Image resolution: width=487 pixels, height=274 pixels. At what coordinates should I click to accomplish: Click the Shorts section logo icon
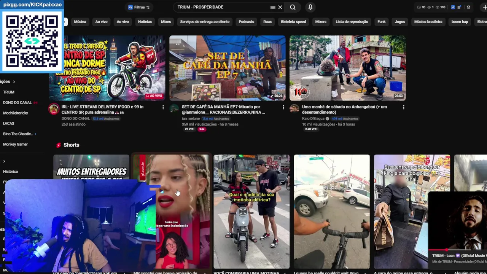coord(59,145)
